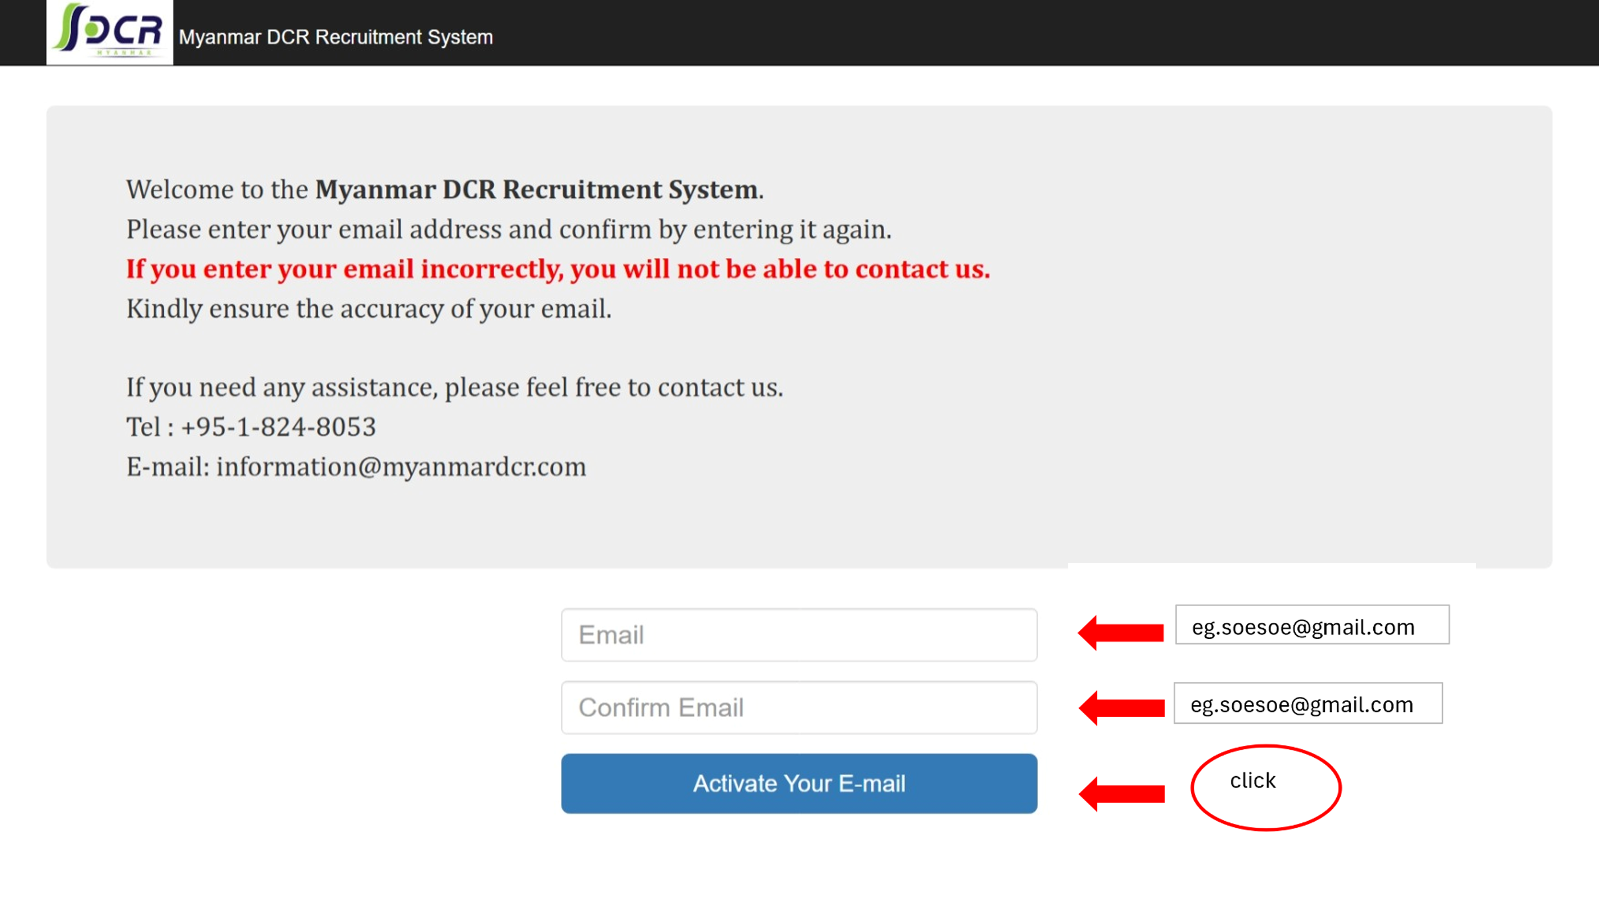Select the Confirm Email input field

pyautogui.click(x=799, y=707)
